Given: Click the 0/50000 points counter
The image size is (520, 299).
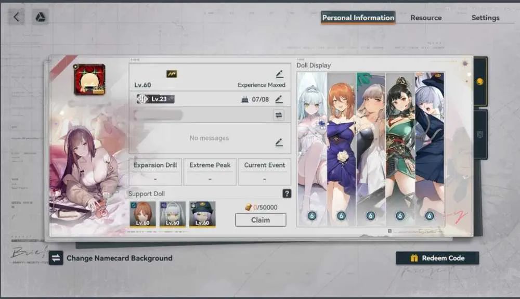Looking at the screenshot, I should coord(265,207).
